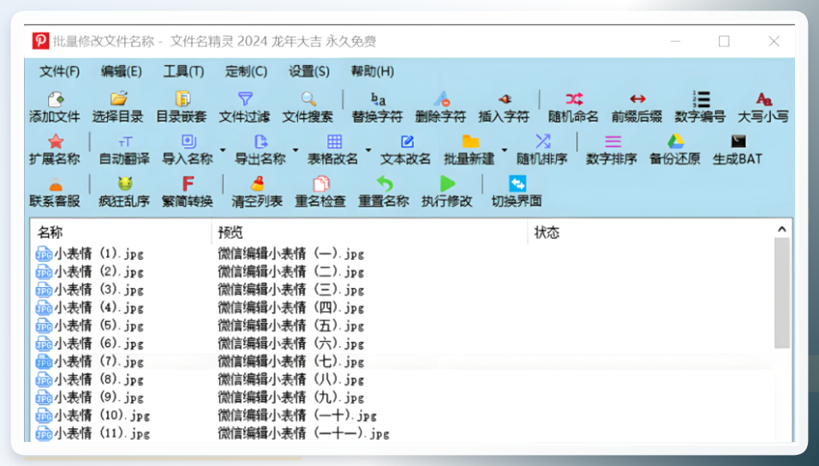This screenshot has height=466, width=819.
Task: Select file 小表情 (6).jpg
Action: click(x=89, y=344)
